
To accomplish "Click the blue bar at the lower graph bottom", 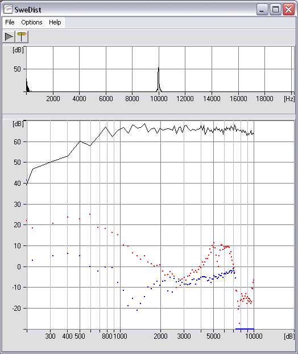I will [245, 329].
